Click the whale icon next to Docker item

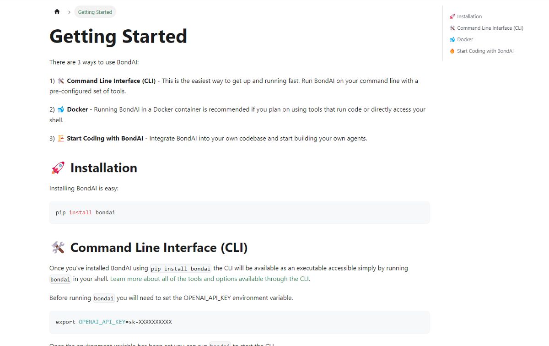click(x=61, y=110)
